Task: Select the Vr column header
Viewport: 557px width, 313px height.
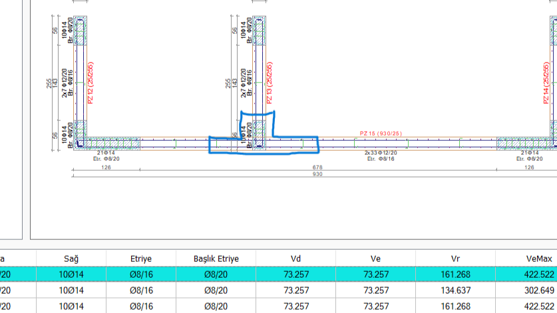Action: click(x=455, y=259)
